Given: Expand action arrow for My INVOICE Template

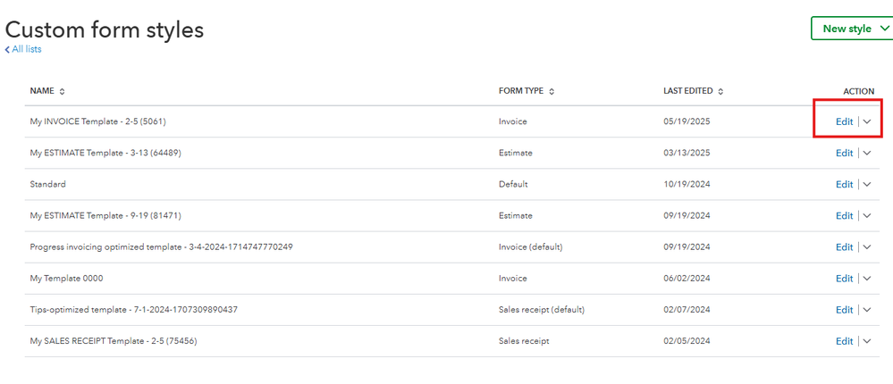Looking at the screenshot, I should [x=867, y=121].
